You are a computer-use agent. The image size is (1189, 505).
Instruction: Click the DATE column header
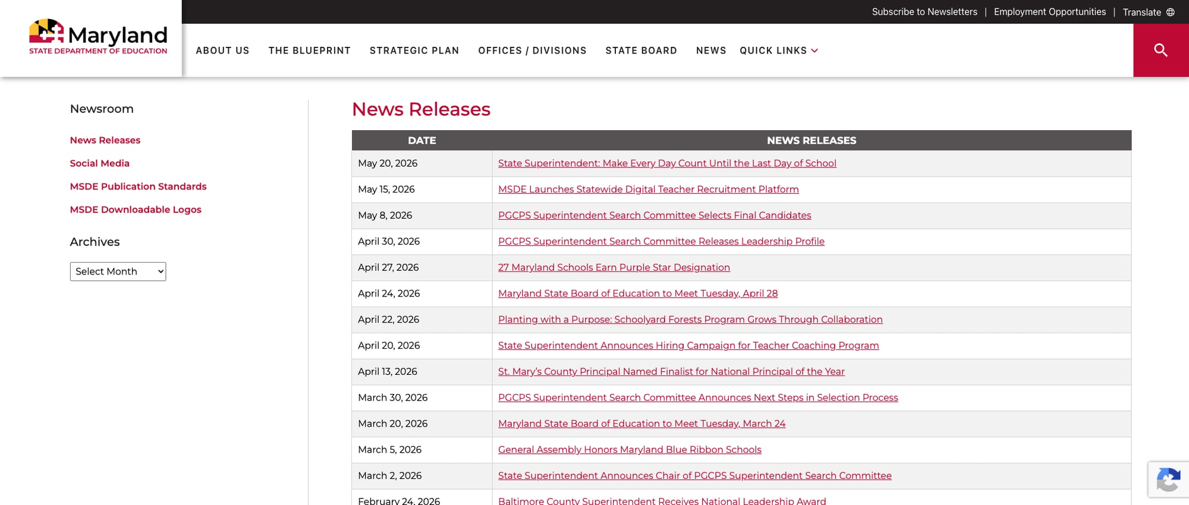click(422, 140)
